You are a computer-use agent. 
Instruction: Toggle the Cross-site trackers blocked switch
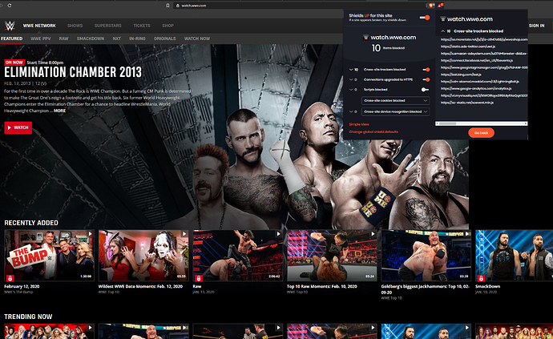coord(426,70)
